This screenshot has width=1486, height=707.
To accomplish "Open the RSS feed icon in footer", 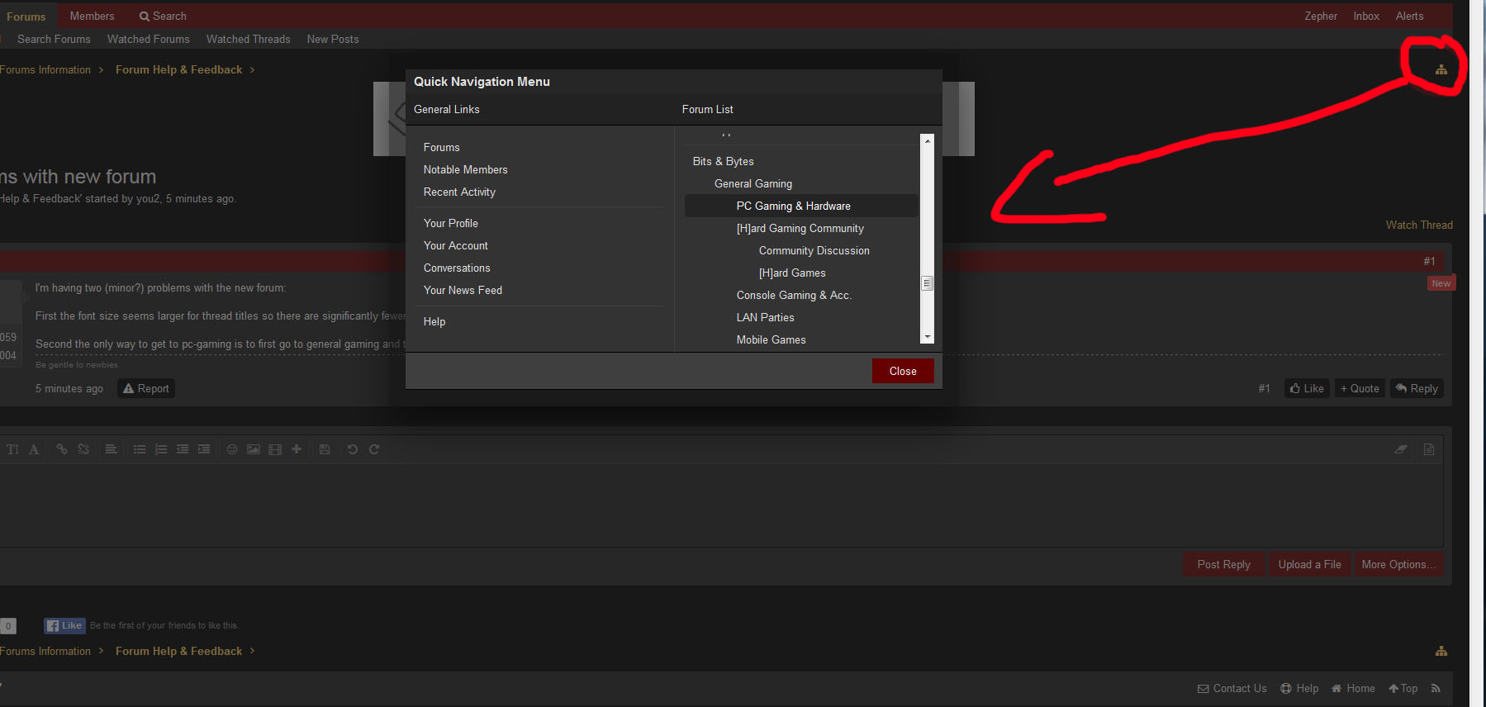I will [1436, 688].
